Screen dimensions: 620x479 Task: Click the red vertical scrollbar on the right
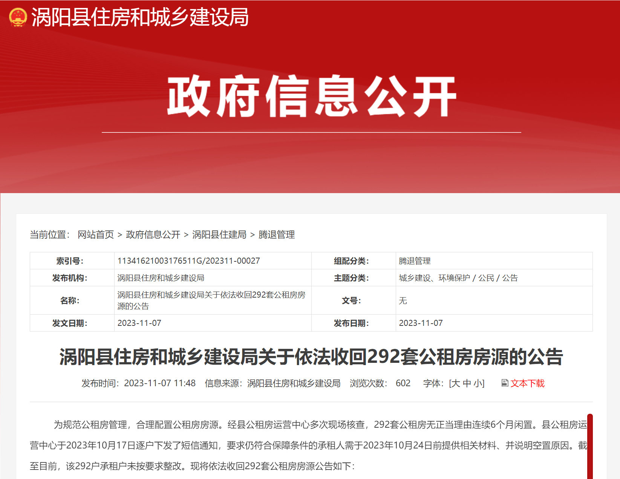590,447
